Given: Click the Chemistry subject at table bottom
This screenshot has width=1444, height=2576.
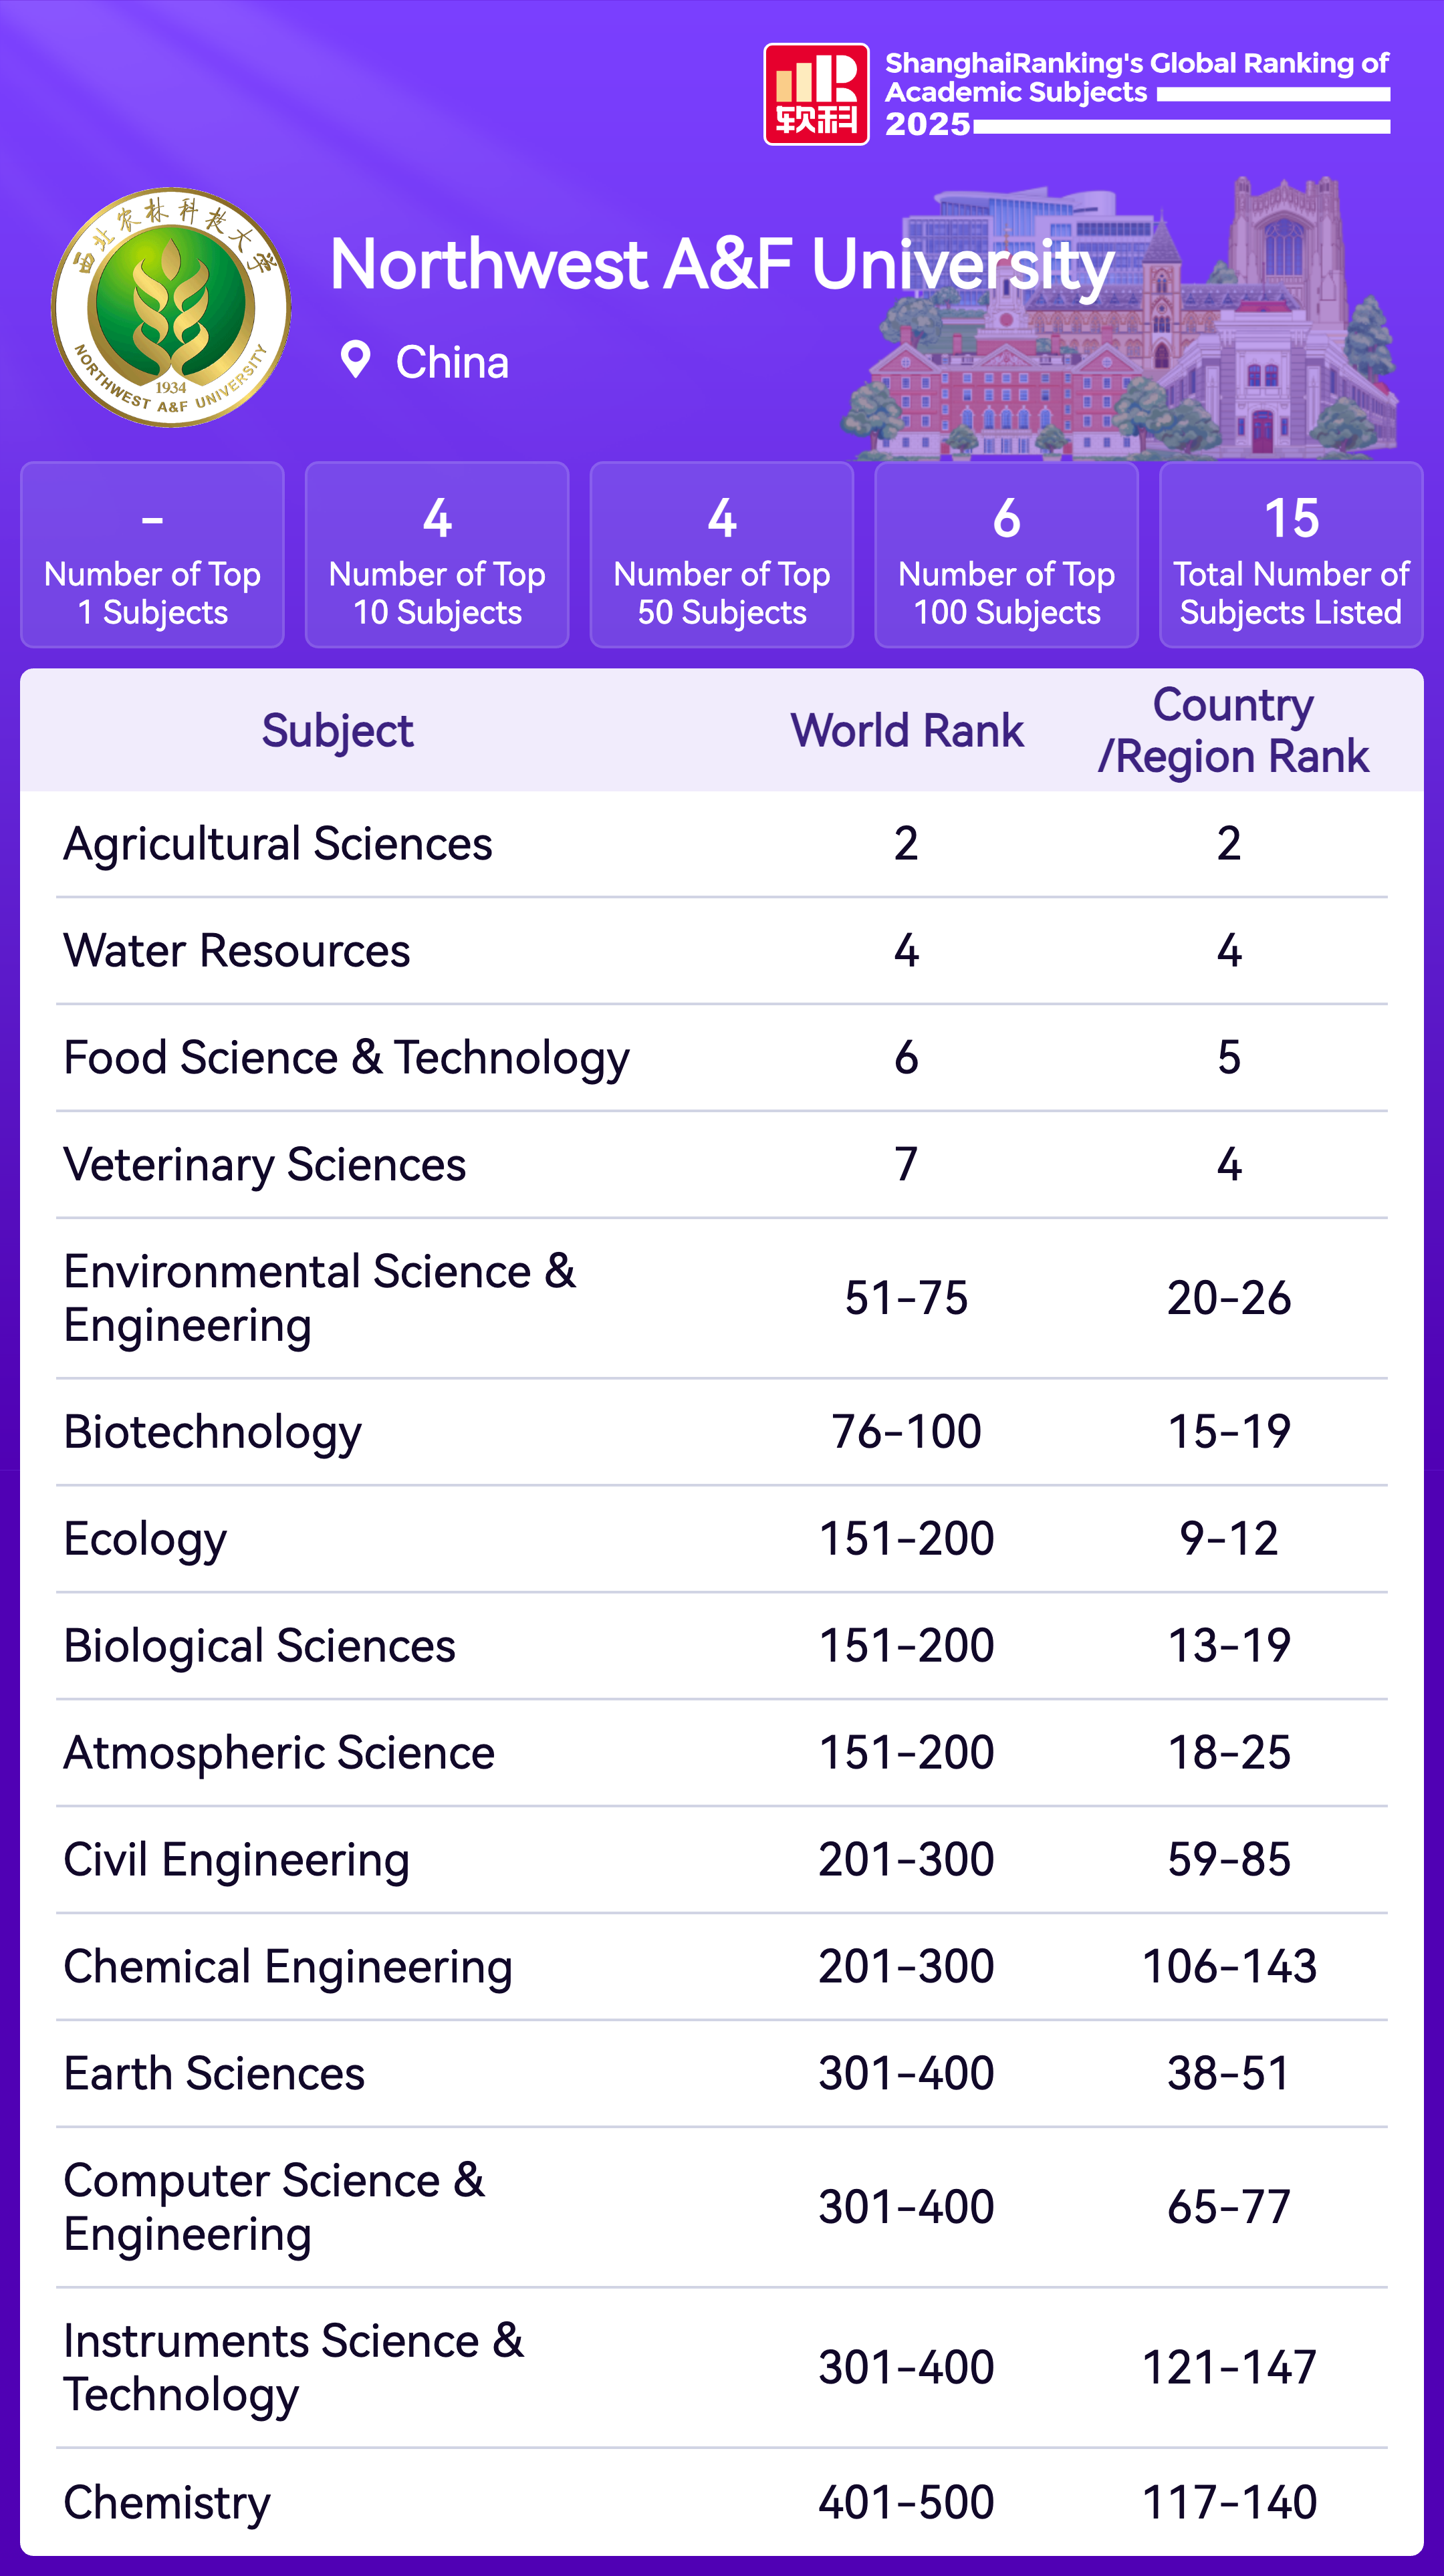Looking at the screenshot, I should coord(167,2502).
